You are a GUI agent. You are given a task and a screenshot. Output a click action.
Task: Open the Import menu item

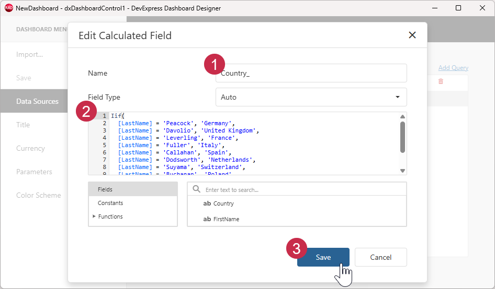30,54
